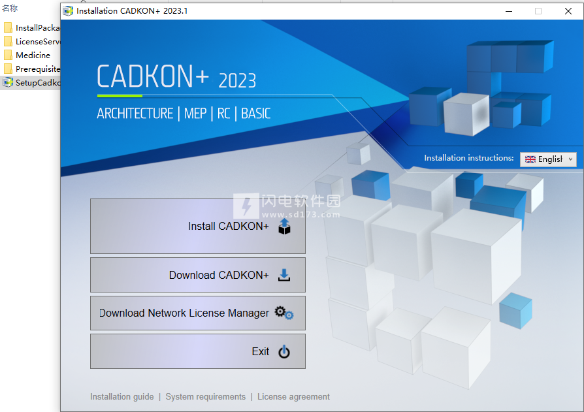The height and width of the screenshot is (412, 584).
Task: Click the blue download arrow icon
Action: pyautogui.click(x=284, y=275)
